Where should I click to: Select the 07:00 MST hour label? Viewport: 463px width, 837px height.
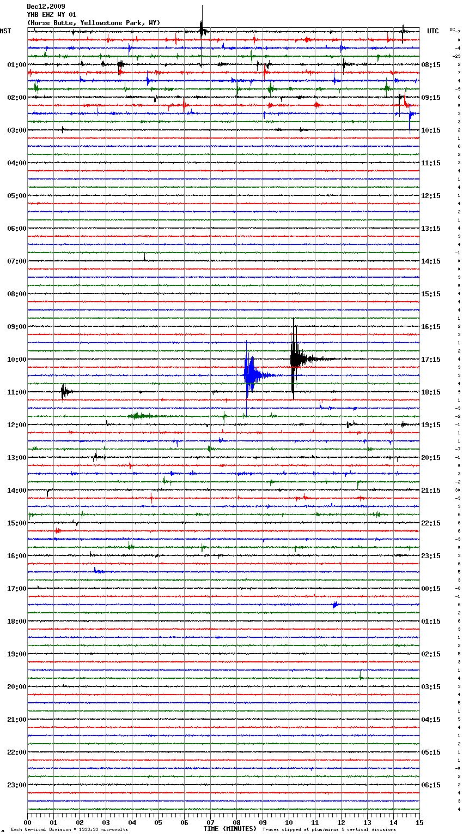[17, 261]
